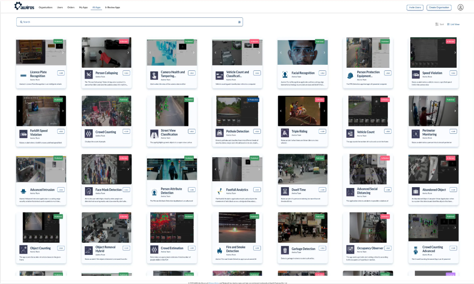
Task: Select the Perimeter Monitoring app icon
Action: point(416,134)
